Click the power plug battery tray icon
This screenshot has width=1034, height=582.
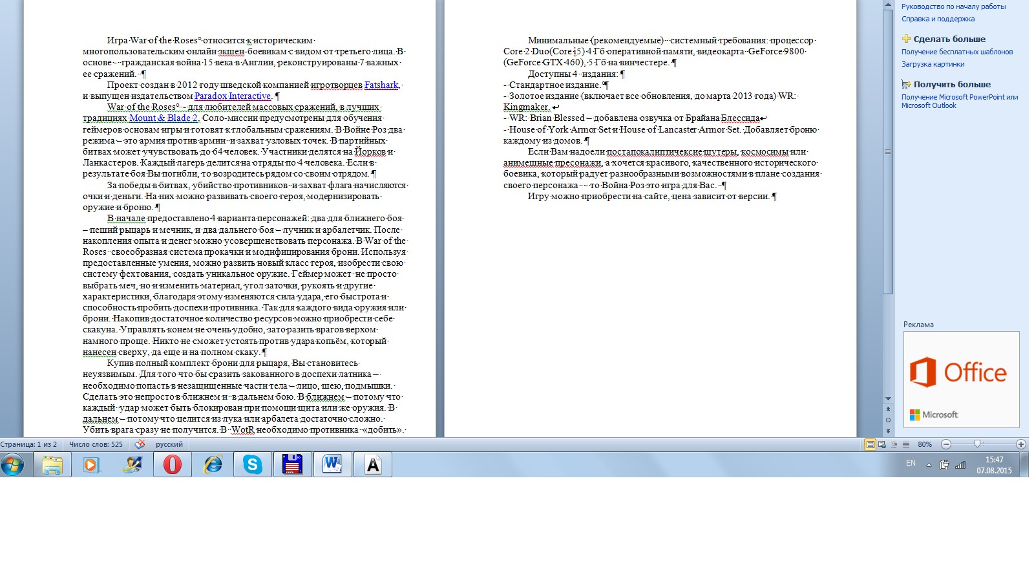(944, 464)
